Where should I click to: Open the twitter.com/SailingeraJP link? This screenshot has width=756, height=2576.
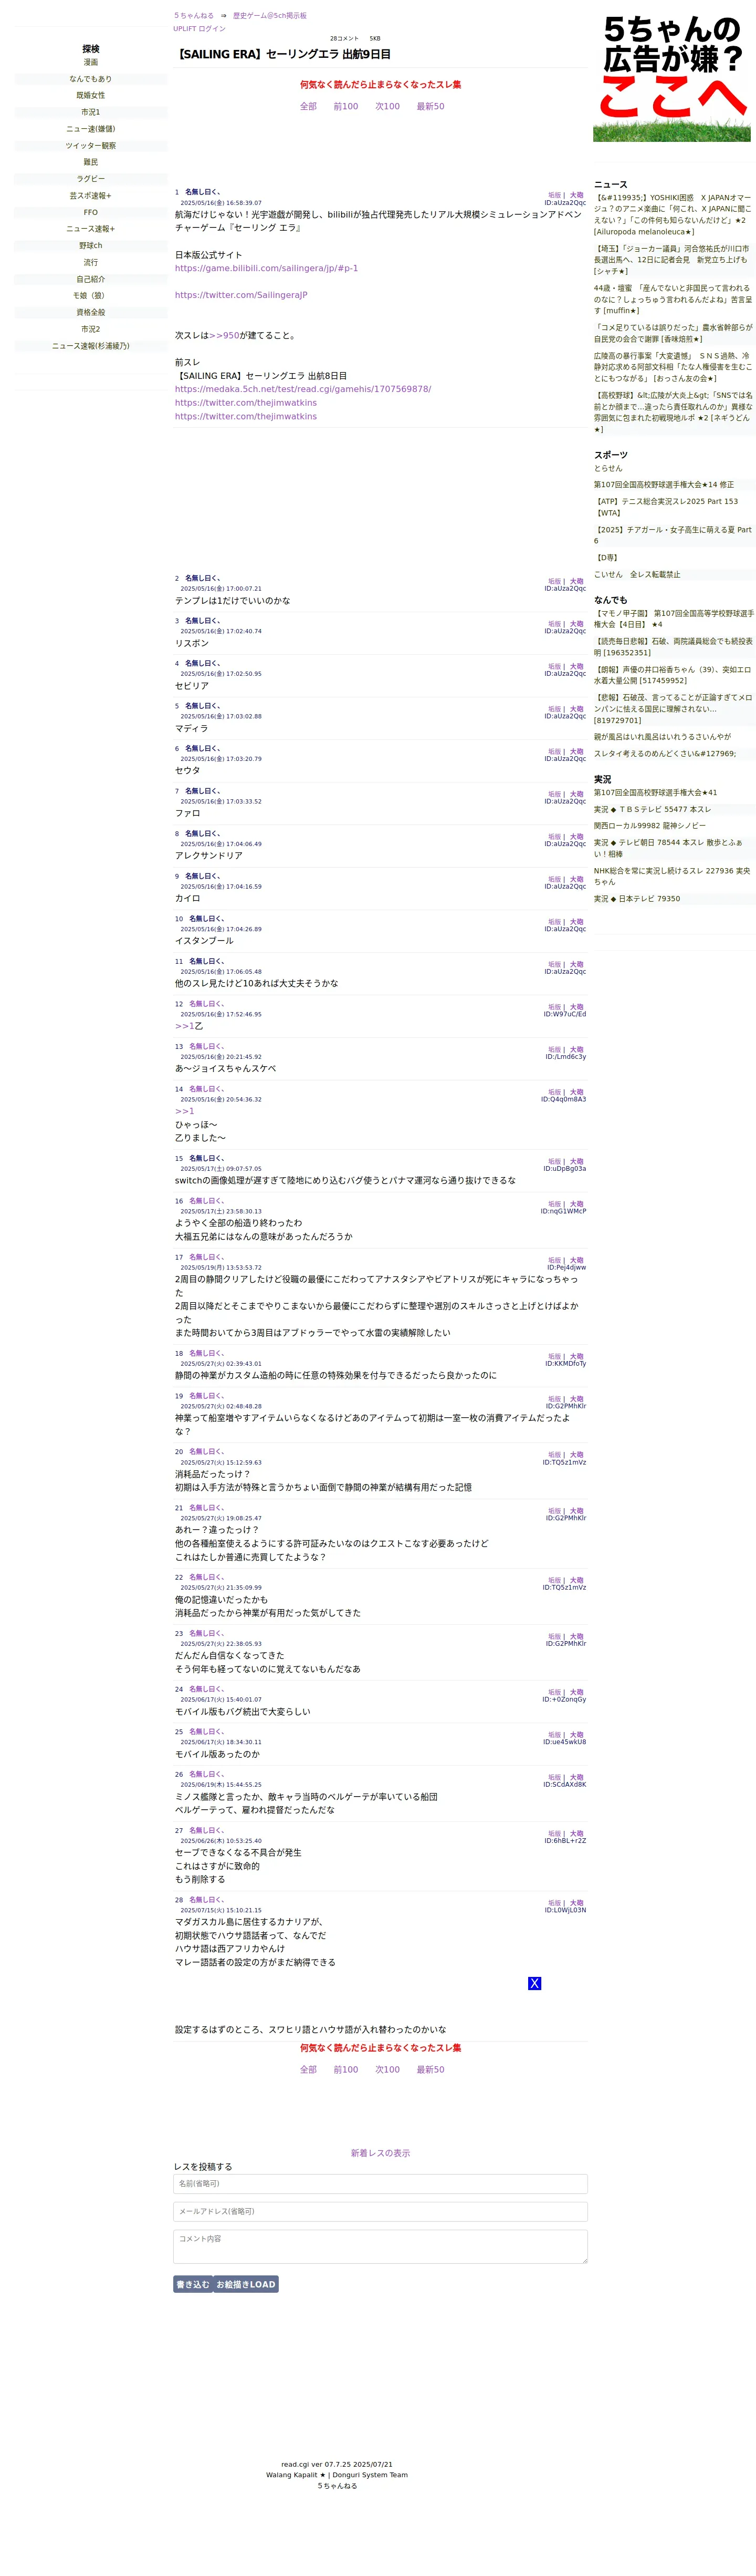coord(240,295)
